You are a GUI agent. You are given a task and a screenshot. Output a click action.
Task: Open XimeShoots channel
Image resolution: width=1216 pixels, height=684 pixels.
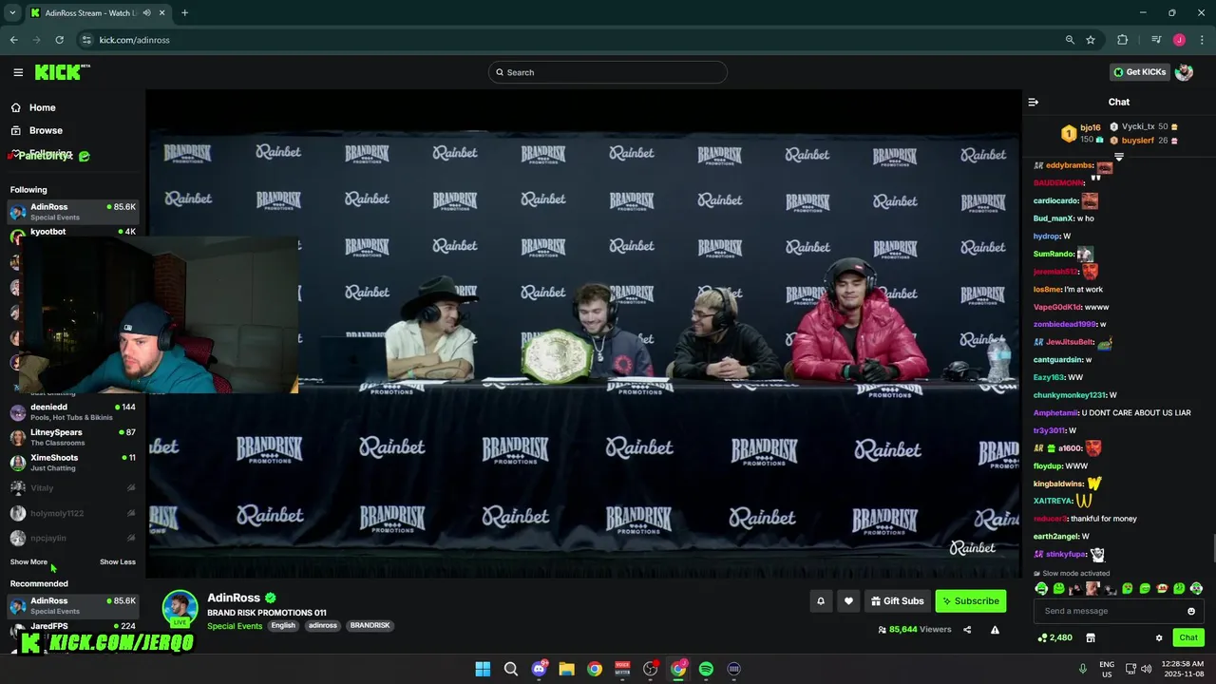click(x=74, y=463)
